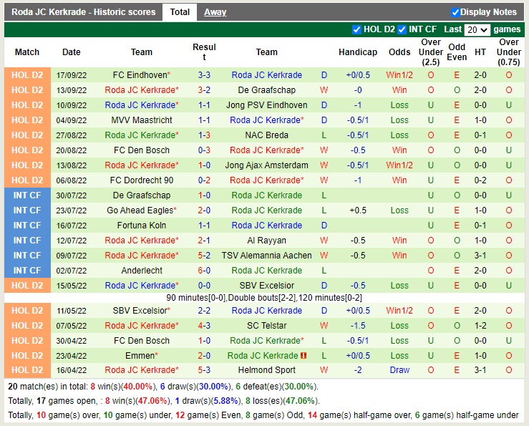Open MVV Maastricht team link

coord(142,120)
